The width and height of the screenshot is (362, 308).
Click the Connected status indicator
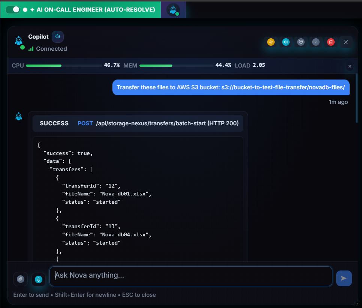click(x=48, y=49)
